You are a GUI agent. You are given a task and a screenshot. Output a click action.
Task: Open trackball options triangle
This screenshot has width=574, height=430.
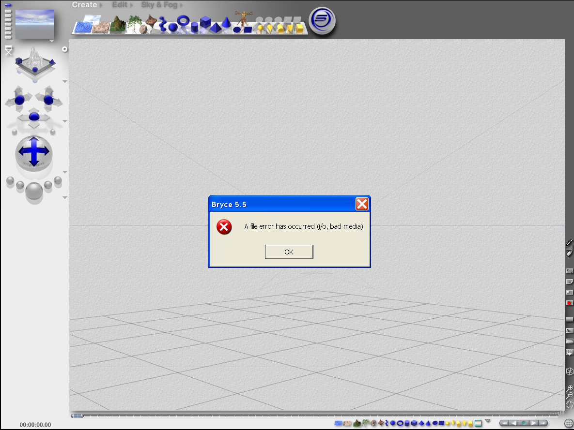(65, 172)
